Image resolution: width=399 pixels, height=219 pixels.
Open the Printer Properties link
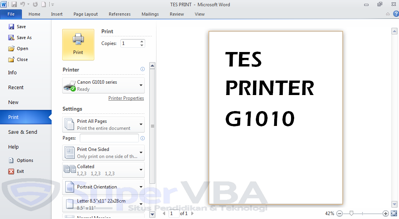[x=126, y=98]
